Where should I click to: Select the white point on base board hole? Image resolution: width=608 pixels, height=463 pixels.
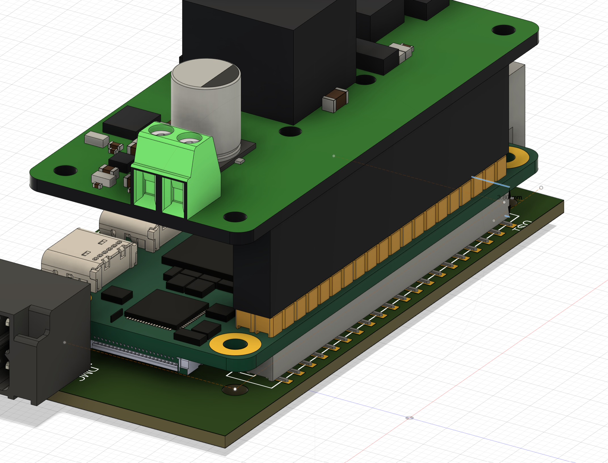pyautogui.click(x=235, y=389)
